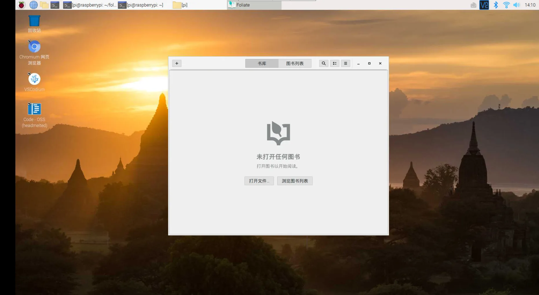Switch to the 书库 tab

(262, 63)
